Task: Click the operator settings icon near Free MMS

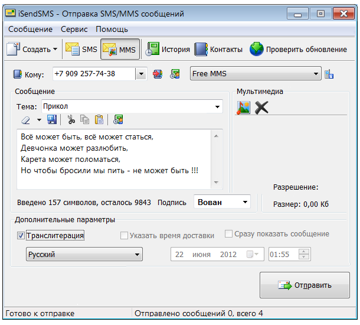Action: click(329, 74)
